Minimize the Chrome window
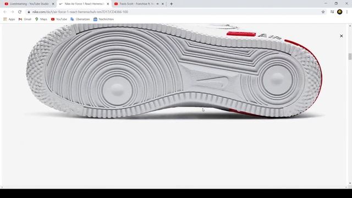 (326, 4)
